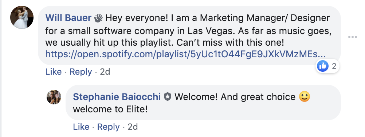Click the waving hand new-member badge
365x137 pixels.
tap(98, 18)
